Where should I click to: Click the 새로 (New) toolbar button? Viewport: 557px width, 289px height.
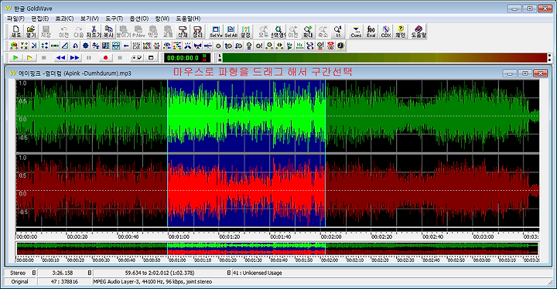15,32
